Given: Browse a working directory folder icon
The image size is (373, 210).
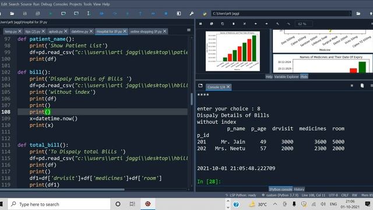Looking at the screenshot, I should pyautogui.click(x=358, y=13).
